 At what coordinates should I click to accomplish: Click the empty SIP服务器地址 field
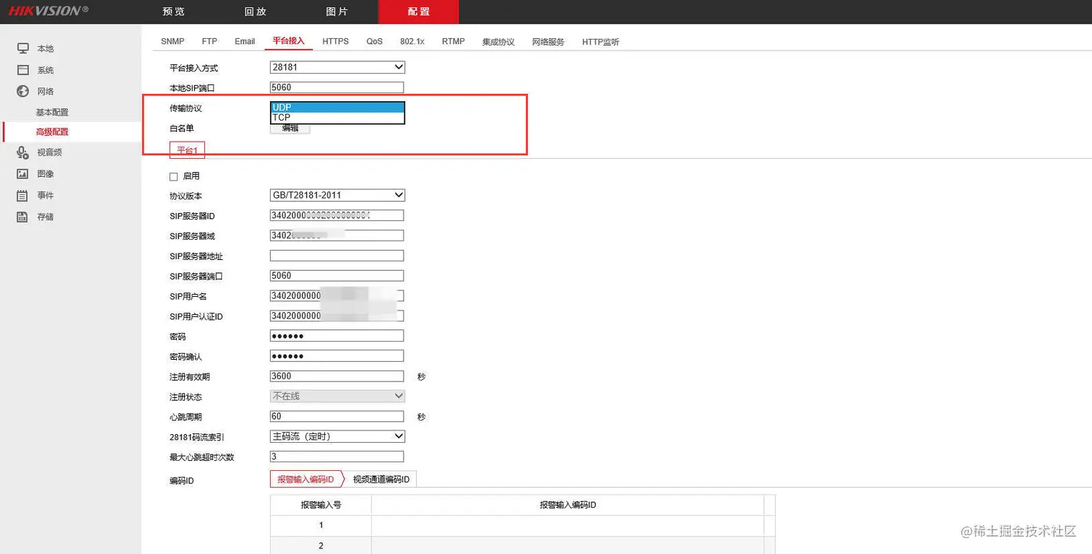click(x=337, y=256)
